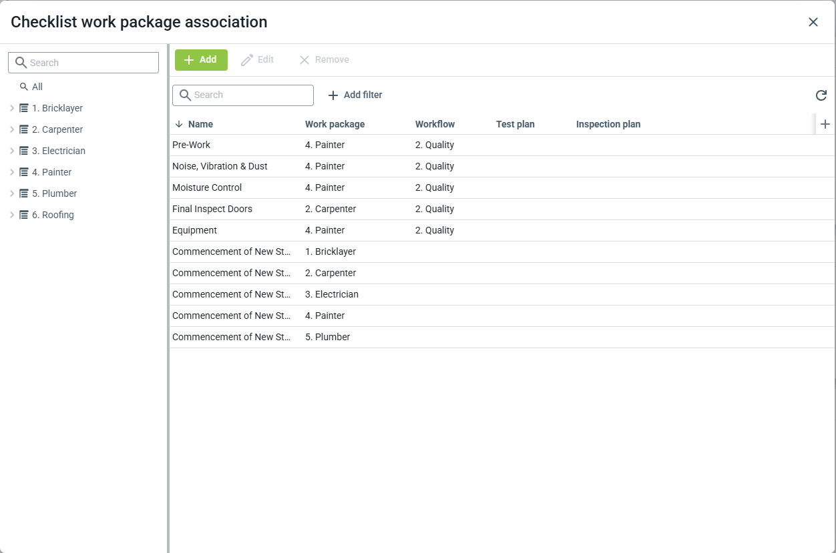Click the list icon beside 6. Roofing
836x553 pixels.
pos(24,215)
